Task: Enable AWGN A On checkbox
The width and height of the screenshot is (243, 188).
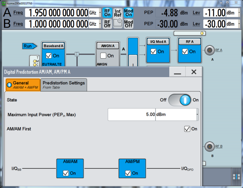Action: pyautogui.click(x=103, y=56)
